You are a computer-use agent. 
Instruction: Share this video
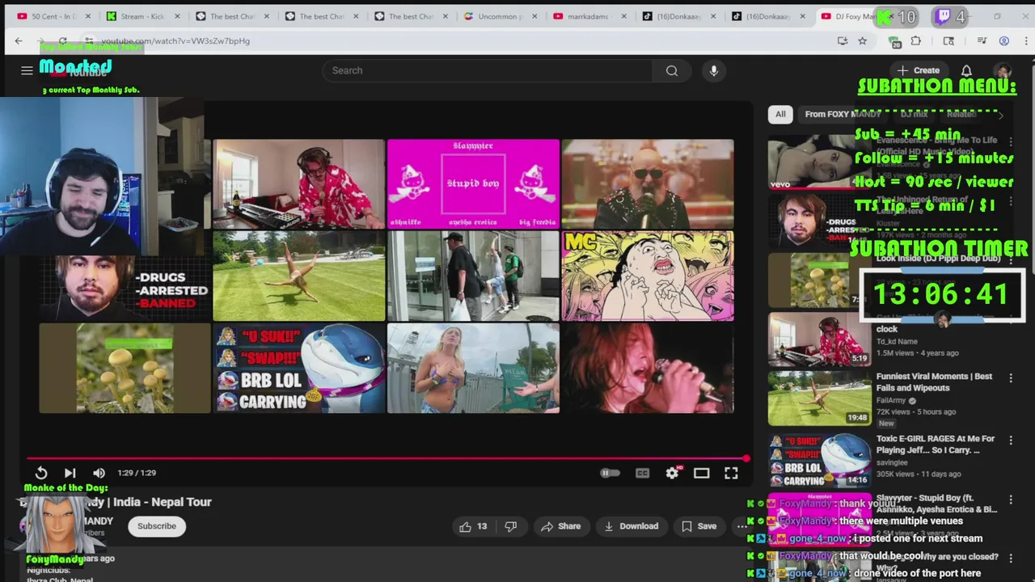(561, 526)
